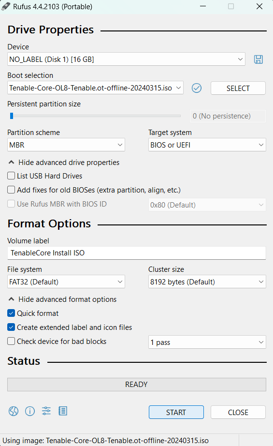Open the About info icon
The image size is (273, 446).
30,411
